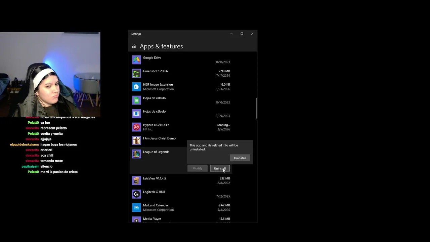Image resolution: width=430 pixels, height=242 pixels.
Task: Select the Mail and Calendar app name
Action: click(x=156, y=205)
